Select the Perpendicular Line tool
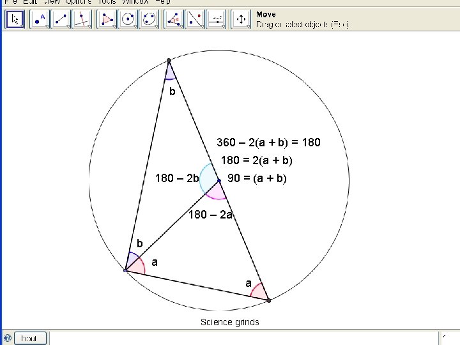460x345 pixels. click(x=82, y=19)
